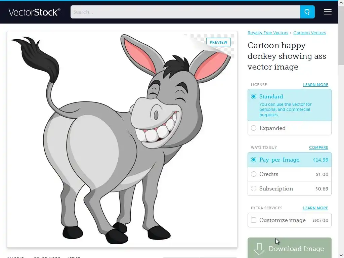Click the Download Image button
This screenshot has height=258, width=344.
pyautogui.click(x=289, y=248)
